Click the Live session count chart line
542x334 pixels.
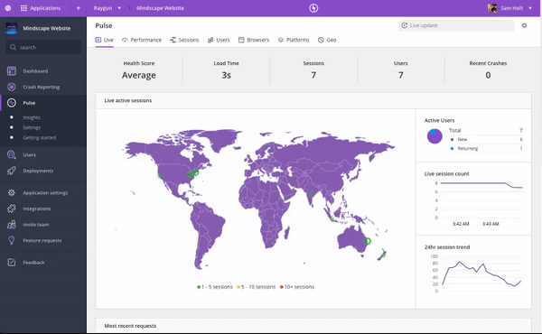point(481,184)
